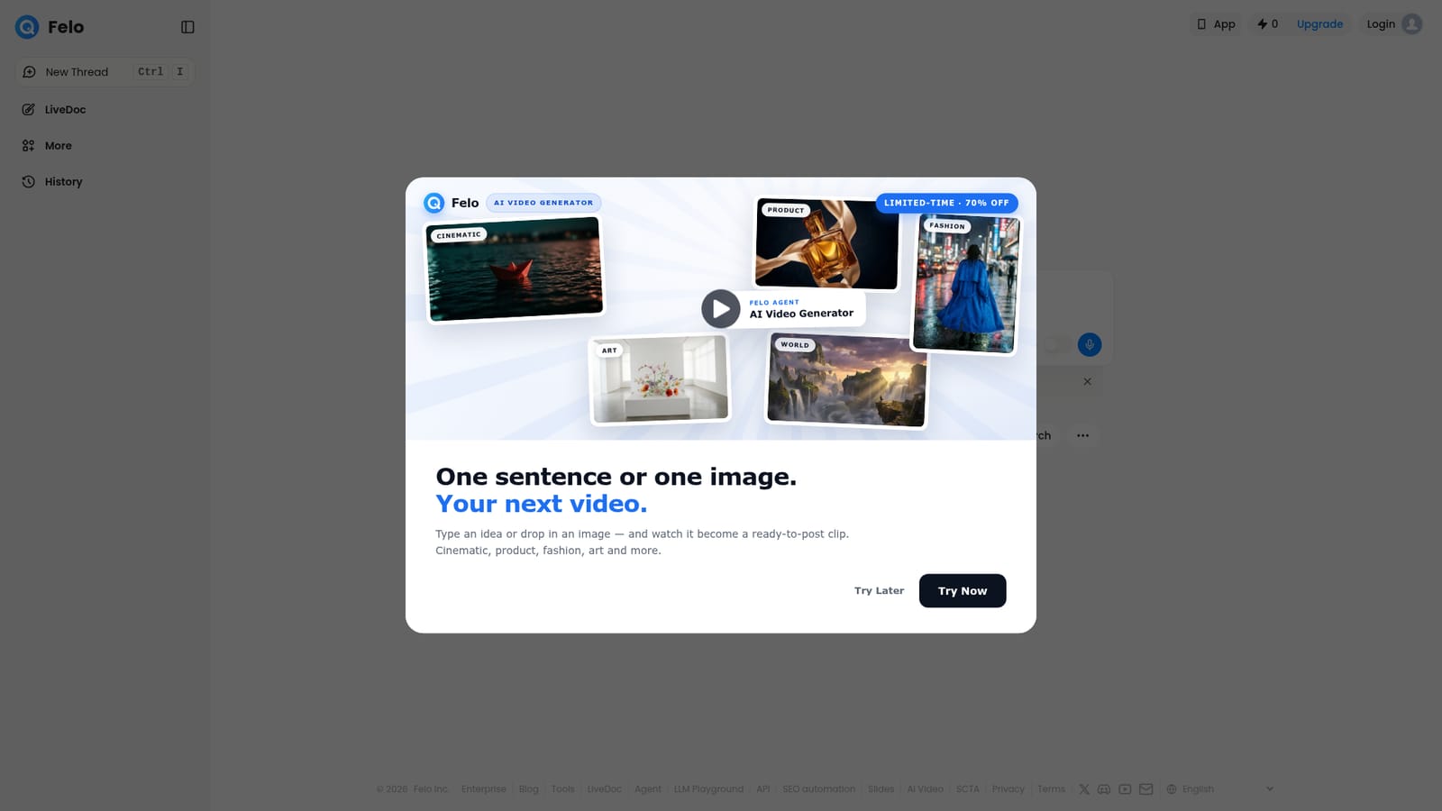Open the Fashion video thumbnail

coord(965,284)
